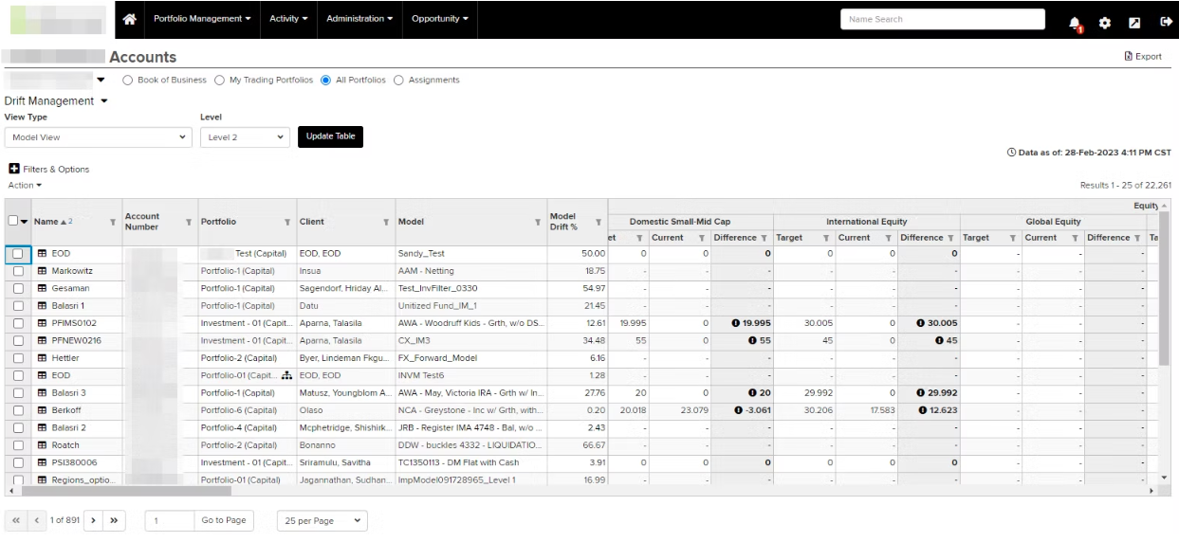The height and width of the screenshot is (542, 1179).
Task: Click filter icon on Model Drift % column
Action: (599, 222)
